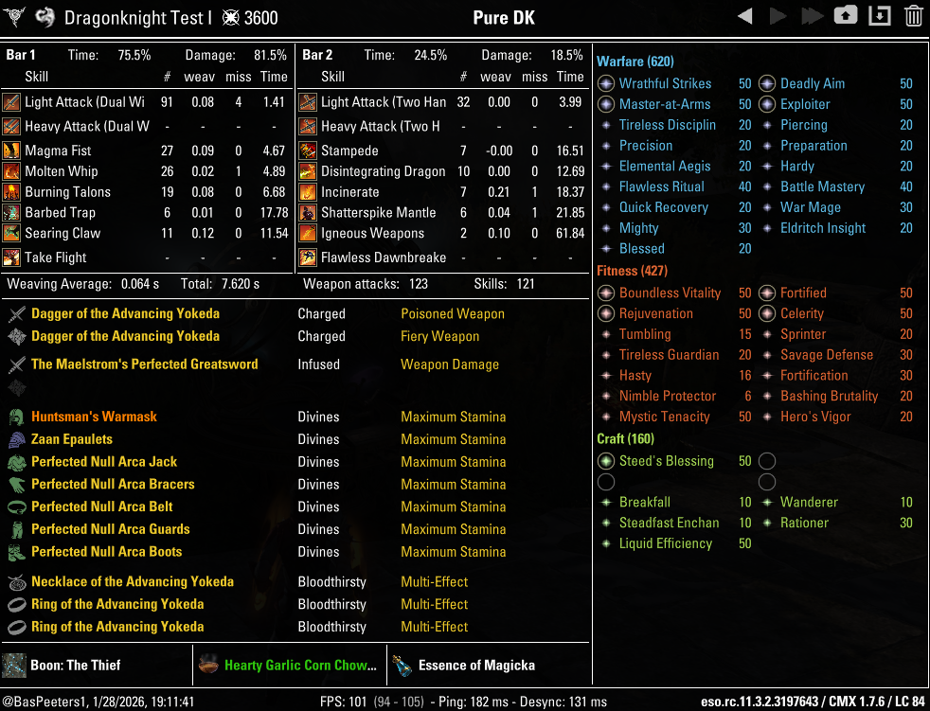Image resolution: width=930 pixels, height=711 pixels.
Task: Select the Take Flight ultimate icon
Action: tap(11, 258)
